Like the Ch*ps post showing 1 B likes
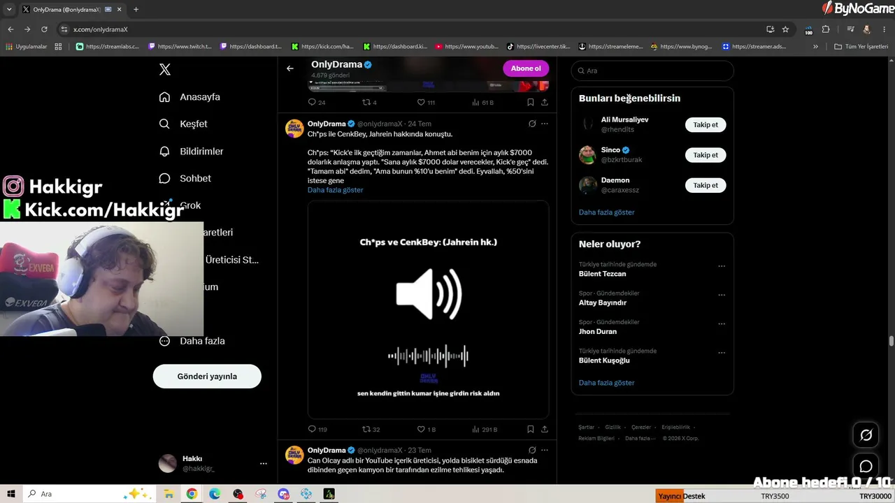Viewport: 895px width, 503px height. pos(426,429)
